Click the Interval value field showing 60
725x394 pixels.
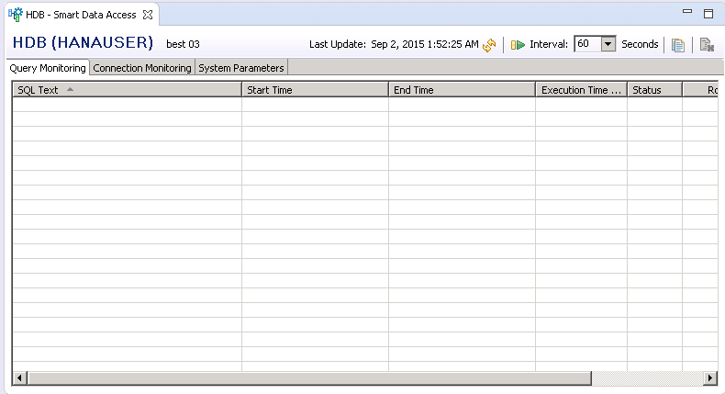586,44
